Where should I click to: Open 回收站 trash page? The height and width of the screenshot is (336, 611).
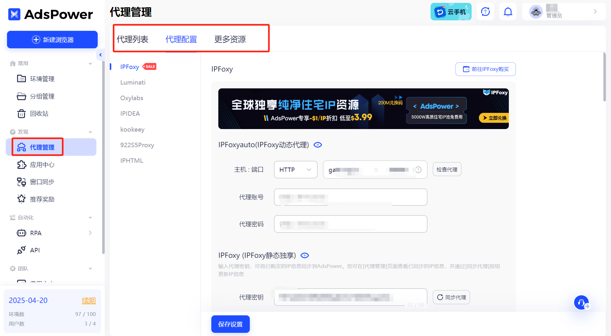tap(39, 113)
